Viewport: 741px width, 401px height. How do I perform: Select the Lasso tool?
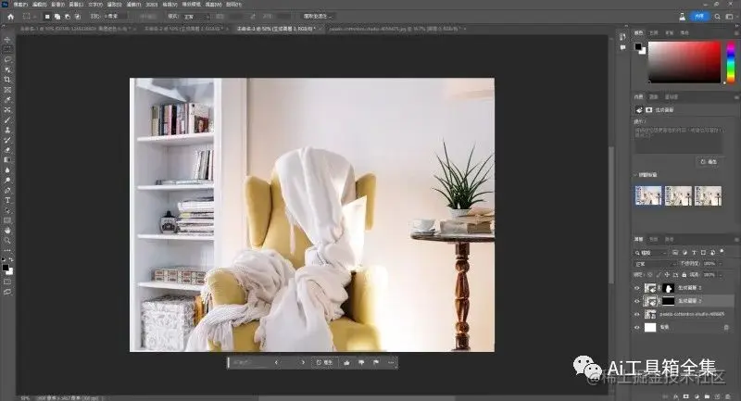point(7,59)
